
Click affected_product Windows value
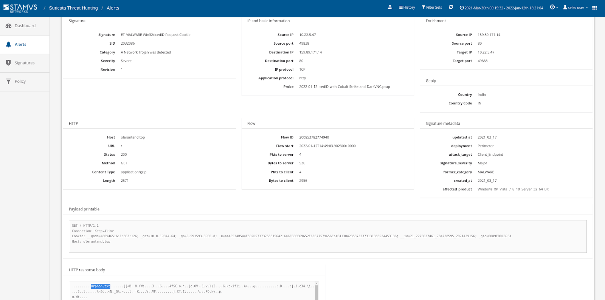tap(513, 189)
